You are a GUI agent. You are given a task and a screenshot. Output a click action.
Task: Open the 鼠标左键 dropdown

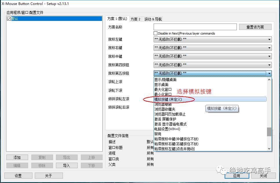(x=212, y=39)
